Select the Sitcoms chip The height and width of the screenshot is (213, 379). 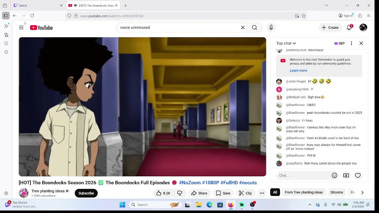click(337, 192)
